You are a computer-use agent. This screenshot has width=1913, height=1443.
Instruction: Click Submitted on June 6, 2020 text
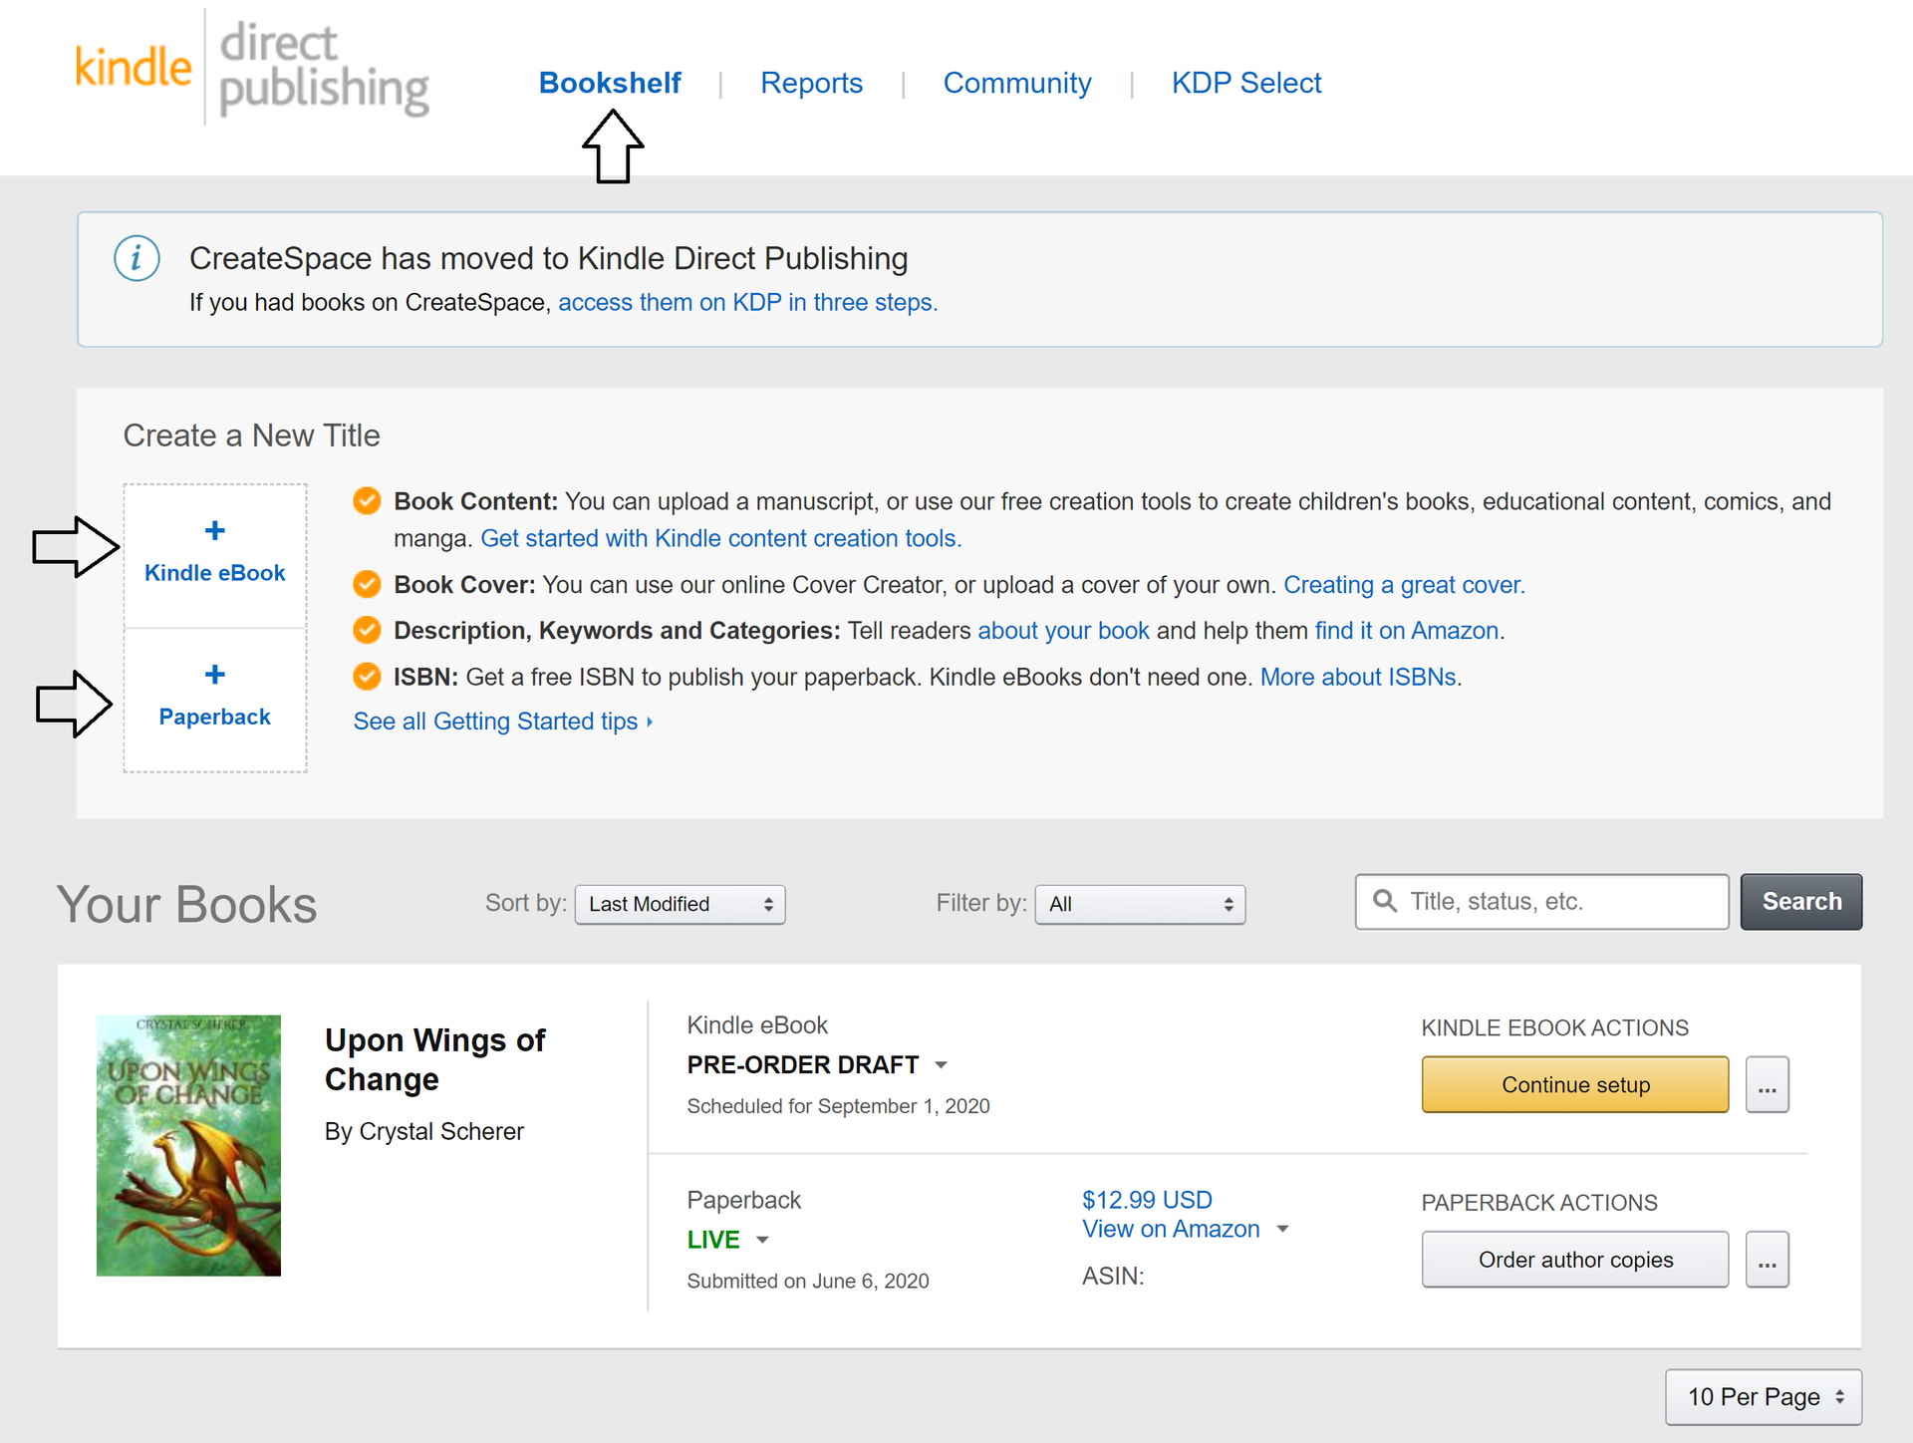pyautogui.click(x=808, y=1281)
